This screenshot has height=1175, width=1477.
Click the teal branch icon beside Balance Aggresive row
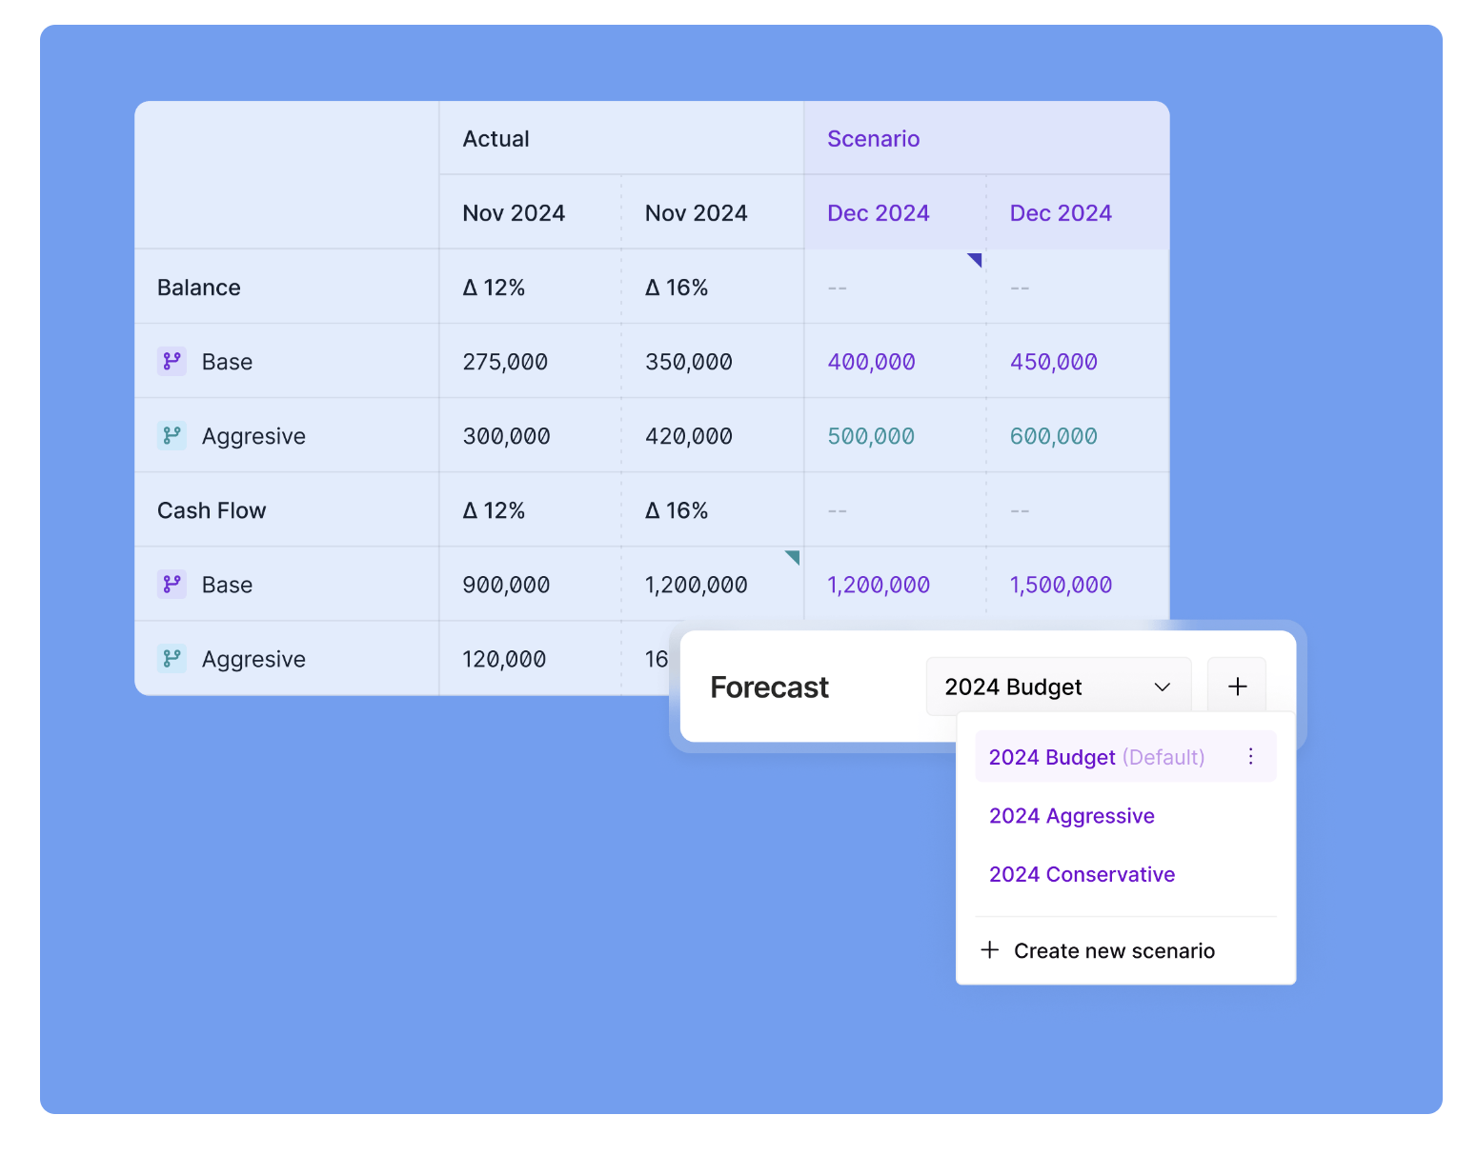click(172, 435)
